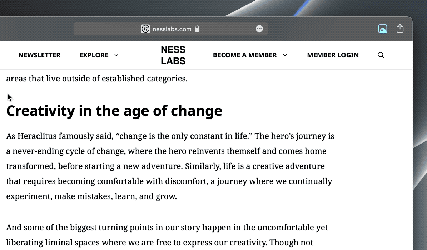Expand the BECOME A MEMBER chevron

tap(285, 55)
